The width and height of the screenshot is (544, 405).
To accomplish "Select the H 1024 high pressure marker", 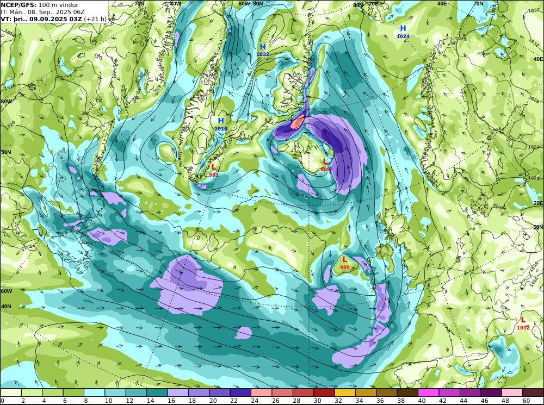I will click(x=403, y=32).
